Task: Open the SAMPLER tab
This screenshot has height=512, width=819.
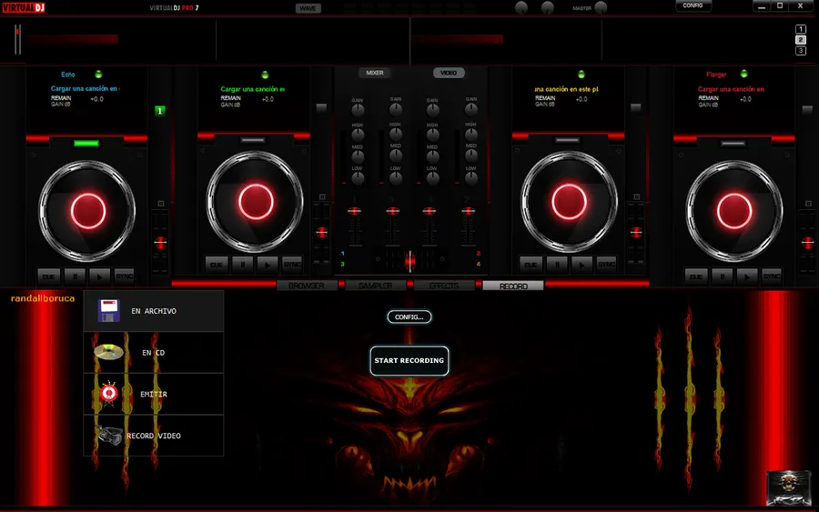Action: [376, 286]
